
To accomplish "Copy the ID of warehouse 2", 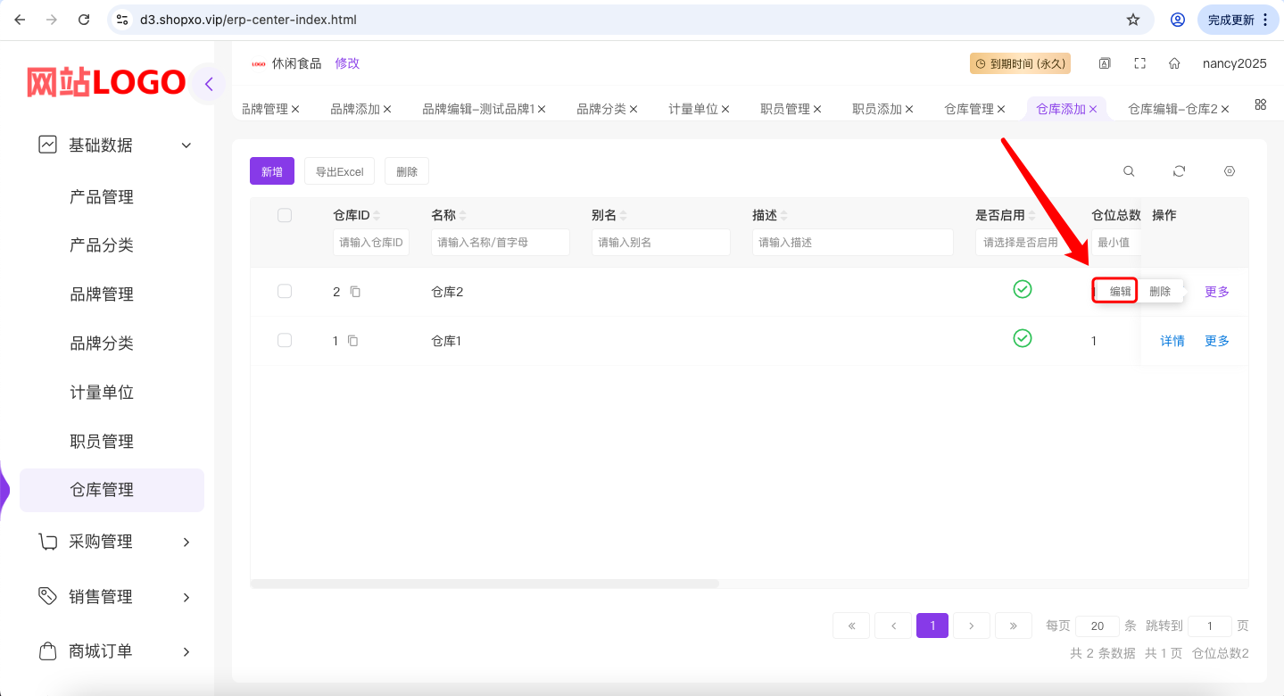I will [355, 292].
